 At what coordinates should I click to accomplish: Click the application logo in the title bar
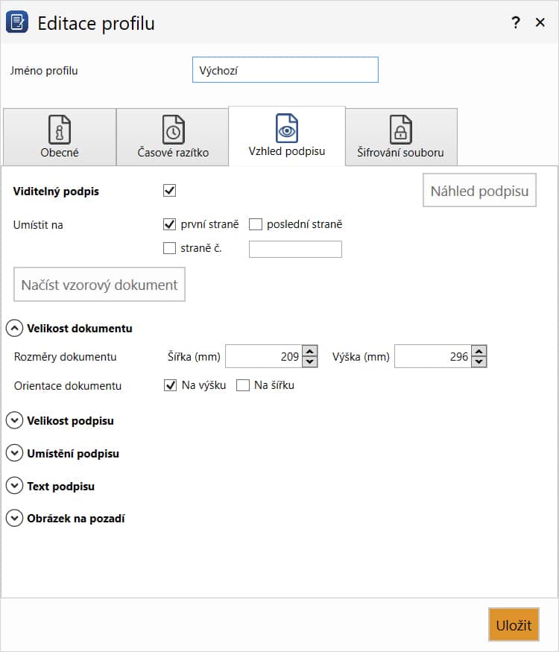click(x=17, y=22)
